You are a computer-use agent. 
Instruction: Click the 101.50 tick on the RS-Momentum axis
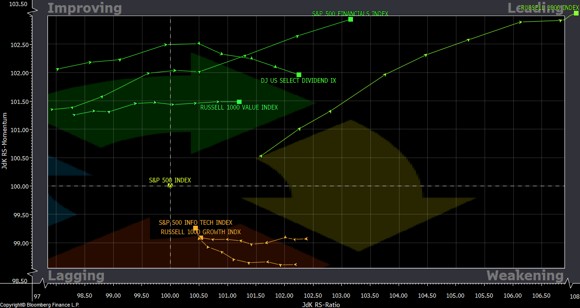click(19, 102)
